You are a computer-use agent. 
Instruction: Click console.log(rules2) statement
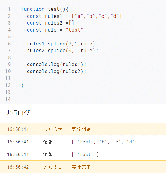pyautogui.click(x=57, y=71)
